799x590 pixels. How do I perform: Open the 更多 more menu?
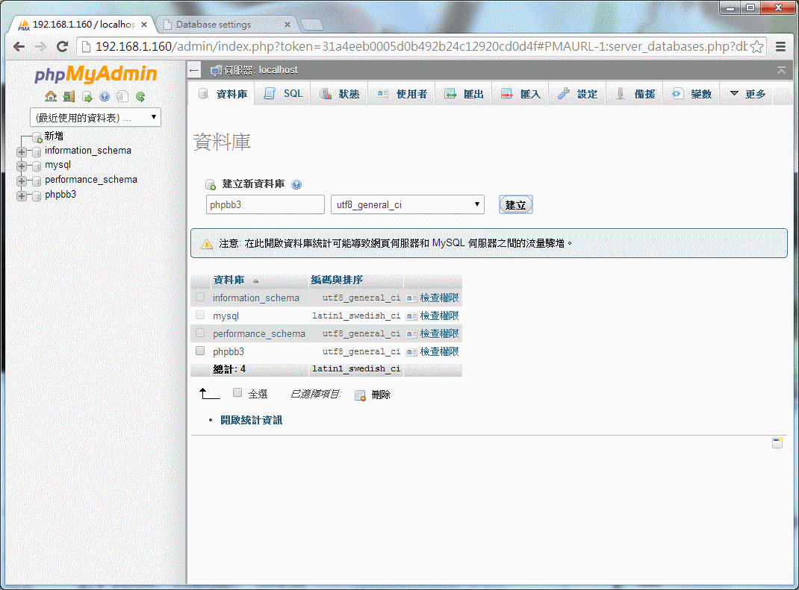tap(748, 94)
